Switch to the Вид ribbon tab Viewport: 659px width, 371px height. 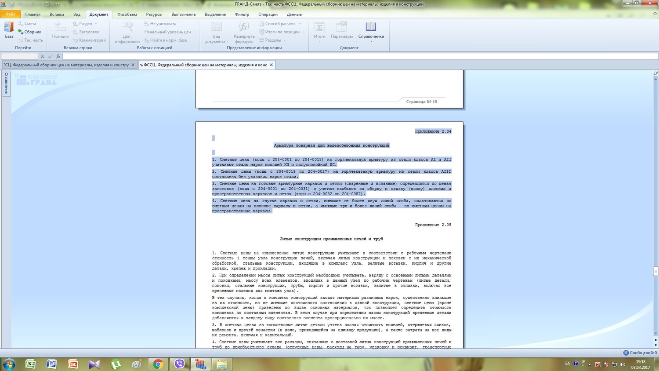(x=77, y=14)
